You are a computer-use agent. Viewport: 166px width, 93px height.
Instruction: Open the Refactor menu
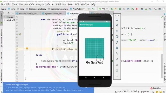50,4
